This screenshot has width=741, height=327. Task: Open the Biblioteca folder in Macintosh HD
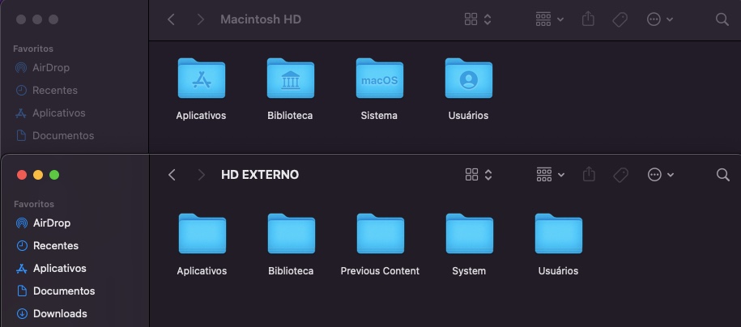pyautogui.click(x=290, y=79)
